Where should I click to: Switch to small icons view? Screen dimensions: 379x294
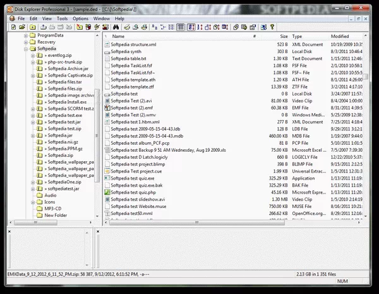pyautogui.click(x=163, y=27)
